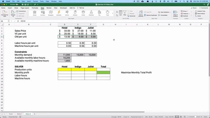Screen dimensions: 210x118
Task: Switch to Normal view in status bar
Action: point(177,117)
